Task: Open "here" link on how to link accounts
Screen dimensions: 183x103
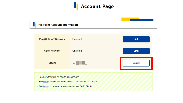Action: click(x=45, y=77)
